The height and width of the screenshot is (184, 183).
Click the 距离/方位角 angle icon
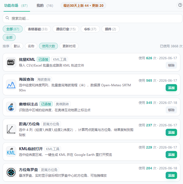[11, 129]
